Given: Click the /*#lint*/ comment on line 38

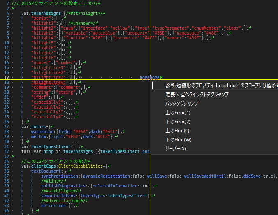Looking at the screenshot, I should point(52,181).
